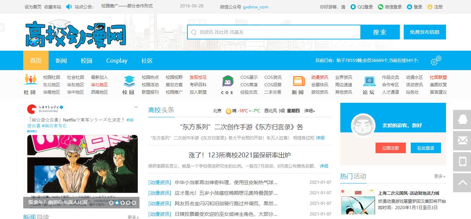Click the QQ contact side button
Screen dimensions: 471x219
pyautogui.click(x=462, y=119)
